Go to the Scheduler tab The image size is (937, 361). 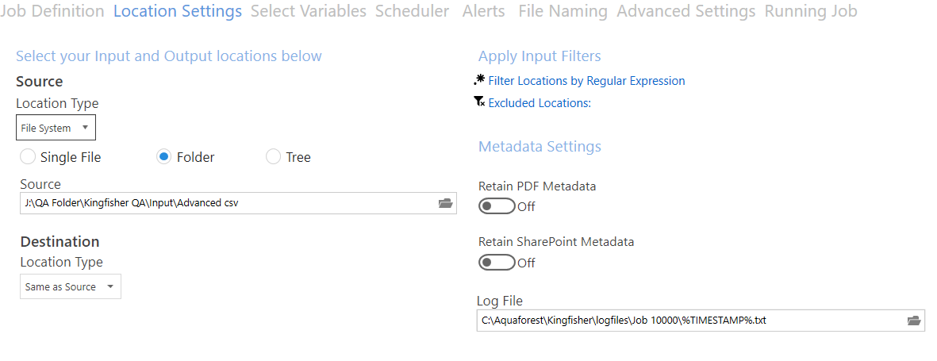[413, 11]
